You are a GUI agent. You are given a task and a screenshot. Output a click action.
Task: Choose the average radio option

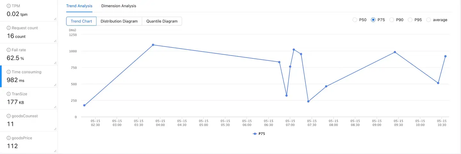(429, 20)
